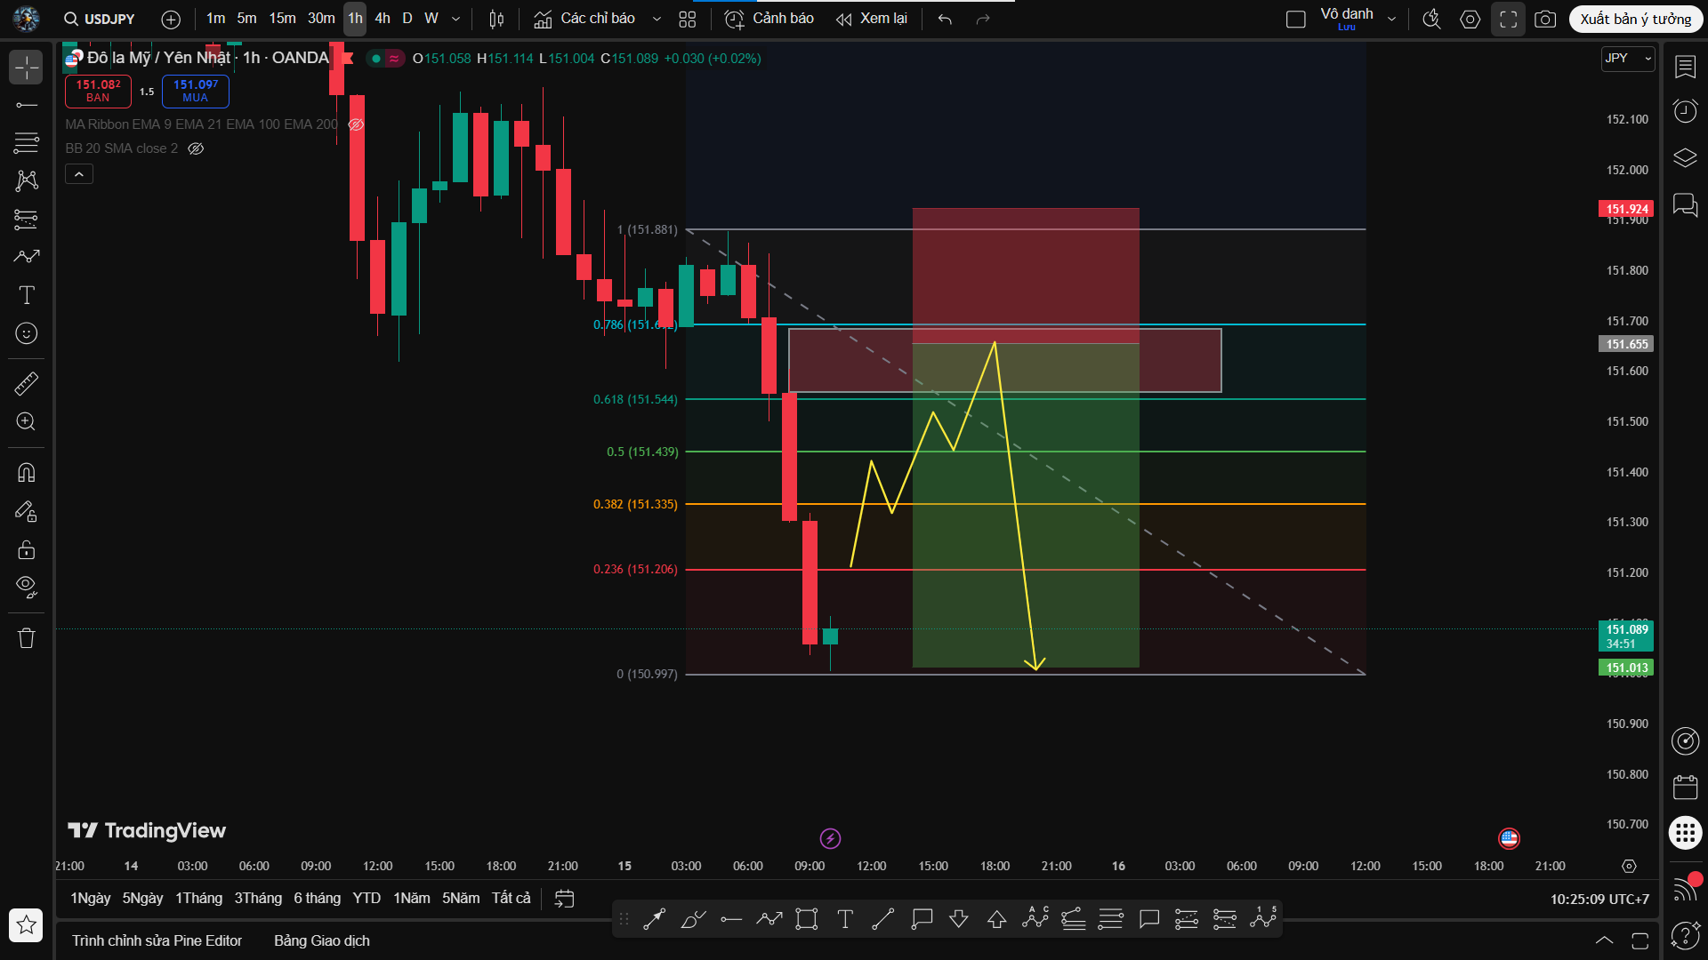
Task: Toggle lock all drawings tool
Action: [27, 549]
